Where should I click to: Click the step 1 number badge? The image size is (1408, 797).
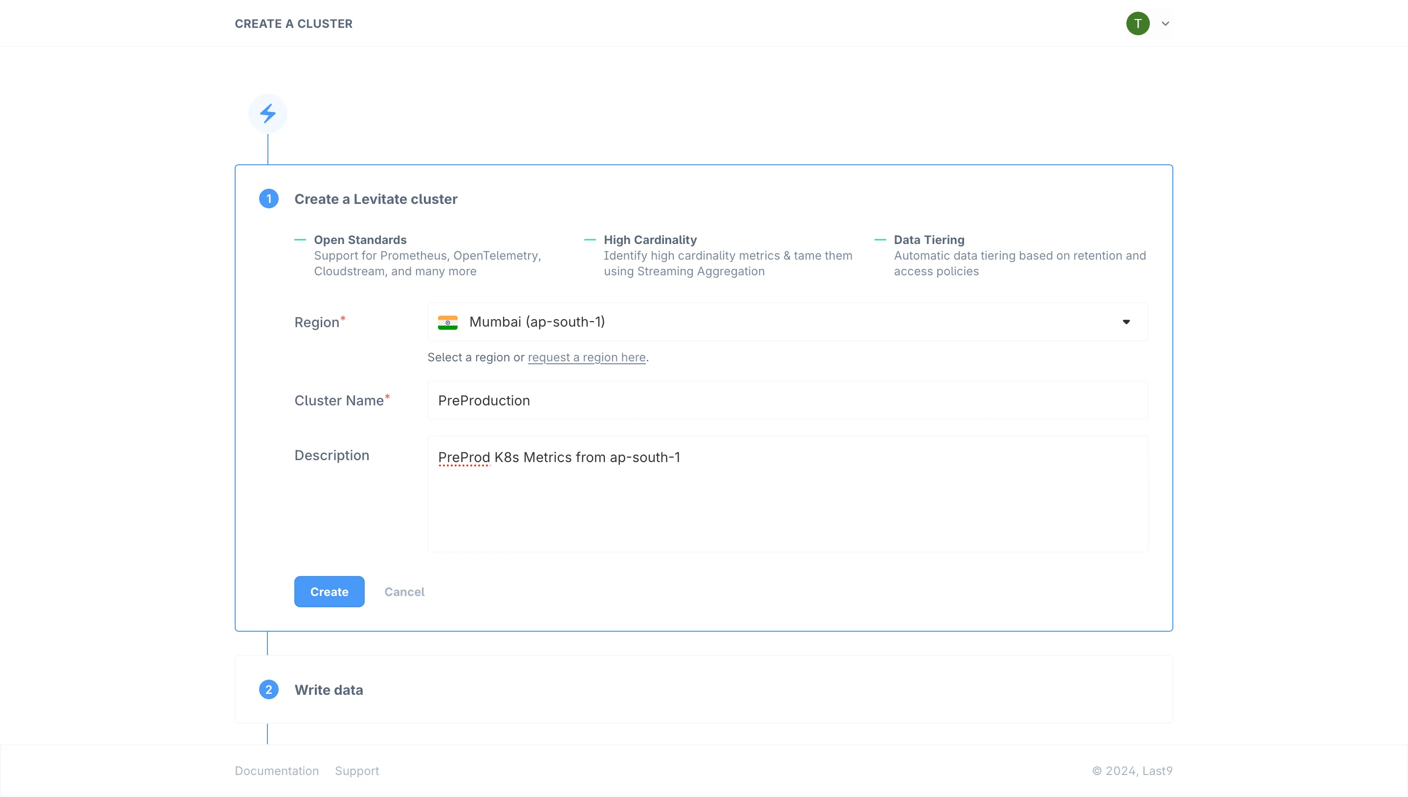[269, 199]
